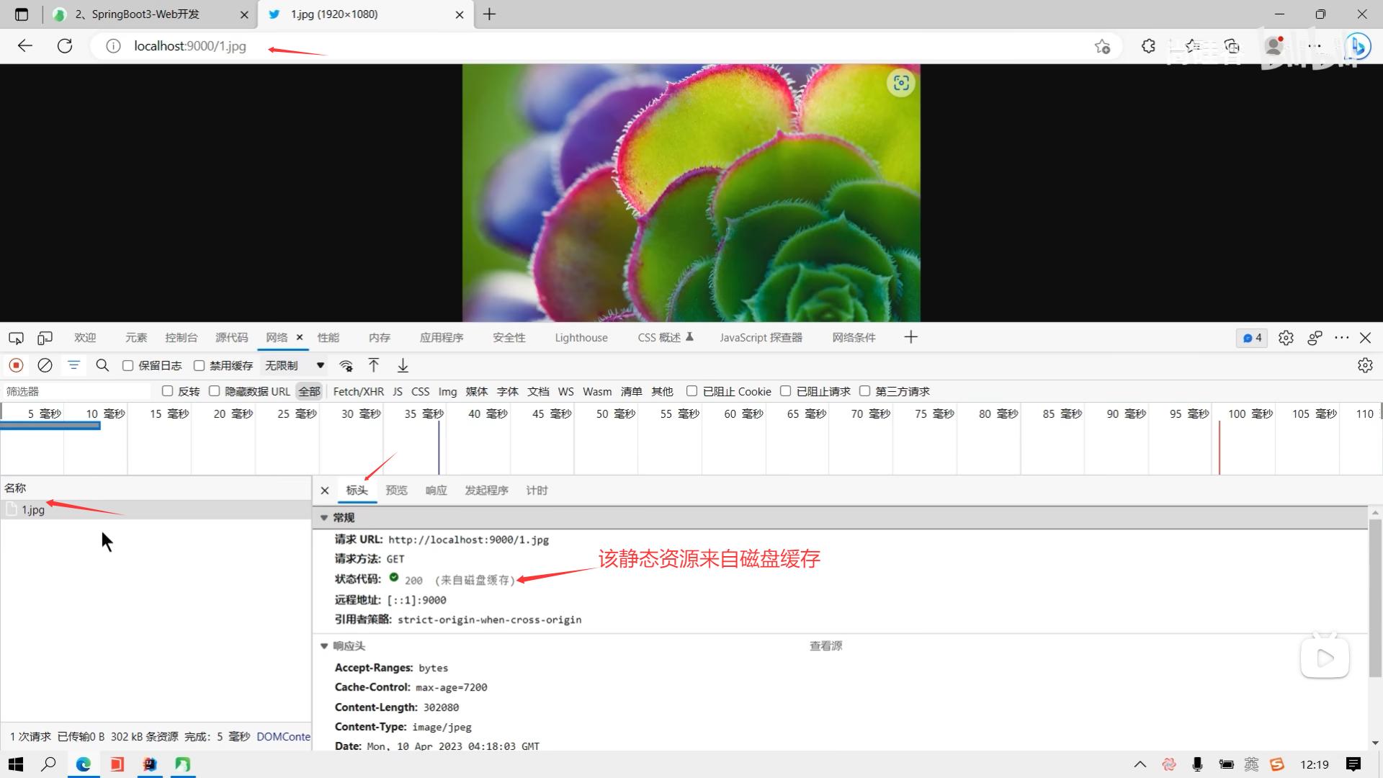The width and height of the screenshot is (1383, 778).
Task: Click the import HAR upload arrow icon
Action: click(374, 366)
